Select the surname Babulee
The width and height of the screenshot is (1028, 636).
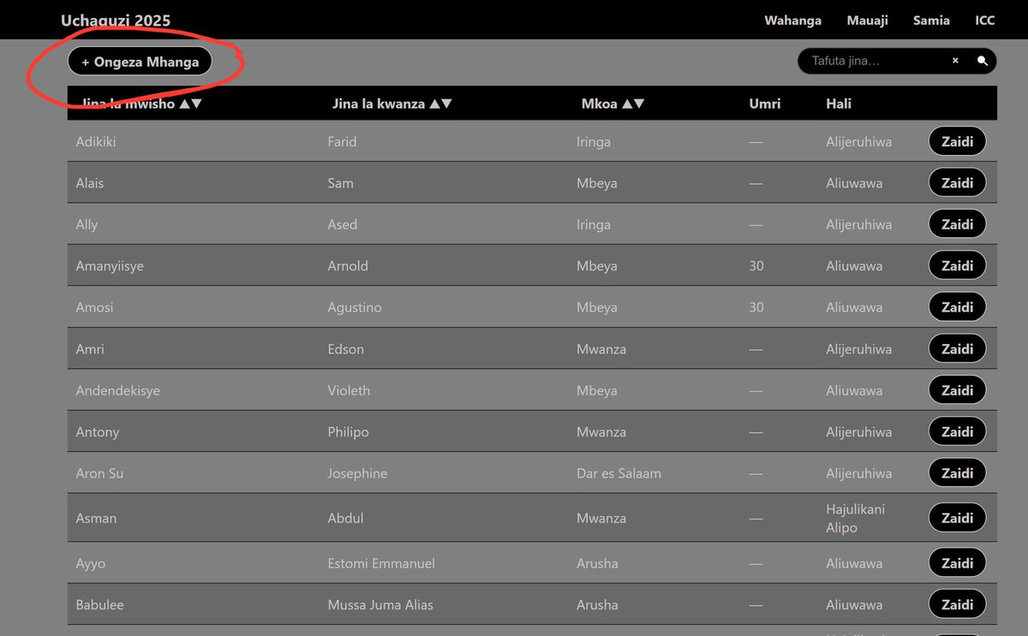coord(99,605)
